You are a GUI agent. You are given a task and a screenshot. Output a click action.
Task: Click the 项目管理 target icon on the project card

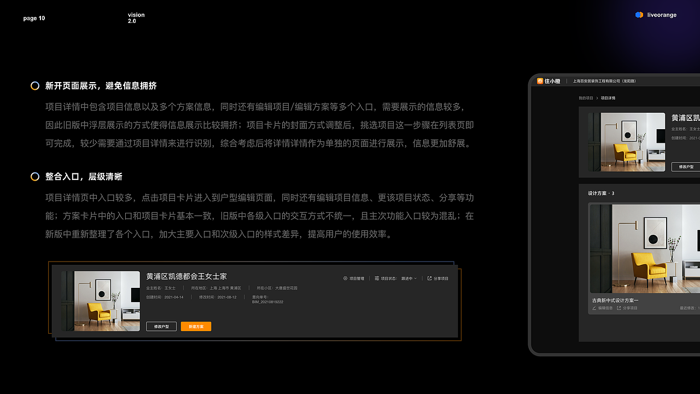345,279
